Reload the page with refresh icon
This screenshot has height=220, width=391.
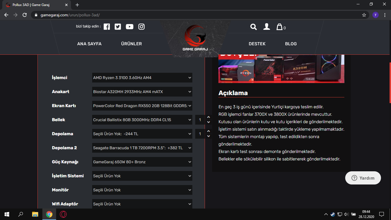[25, 15]
